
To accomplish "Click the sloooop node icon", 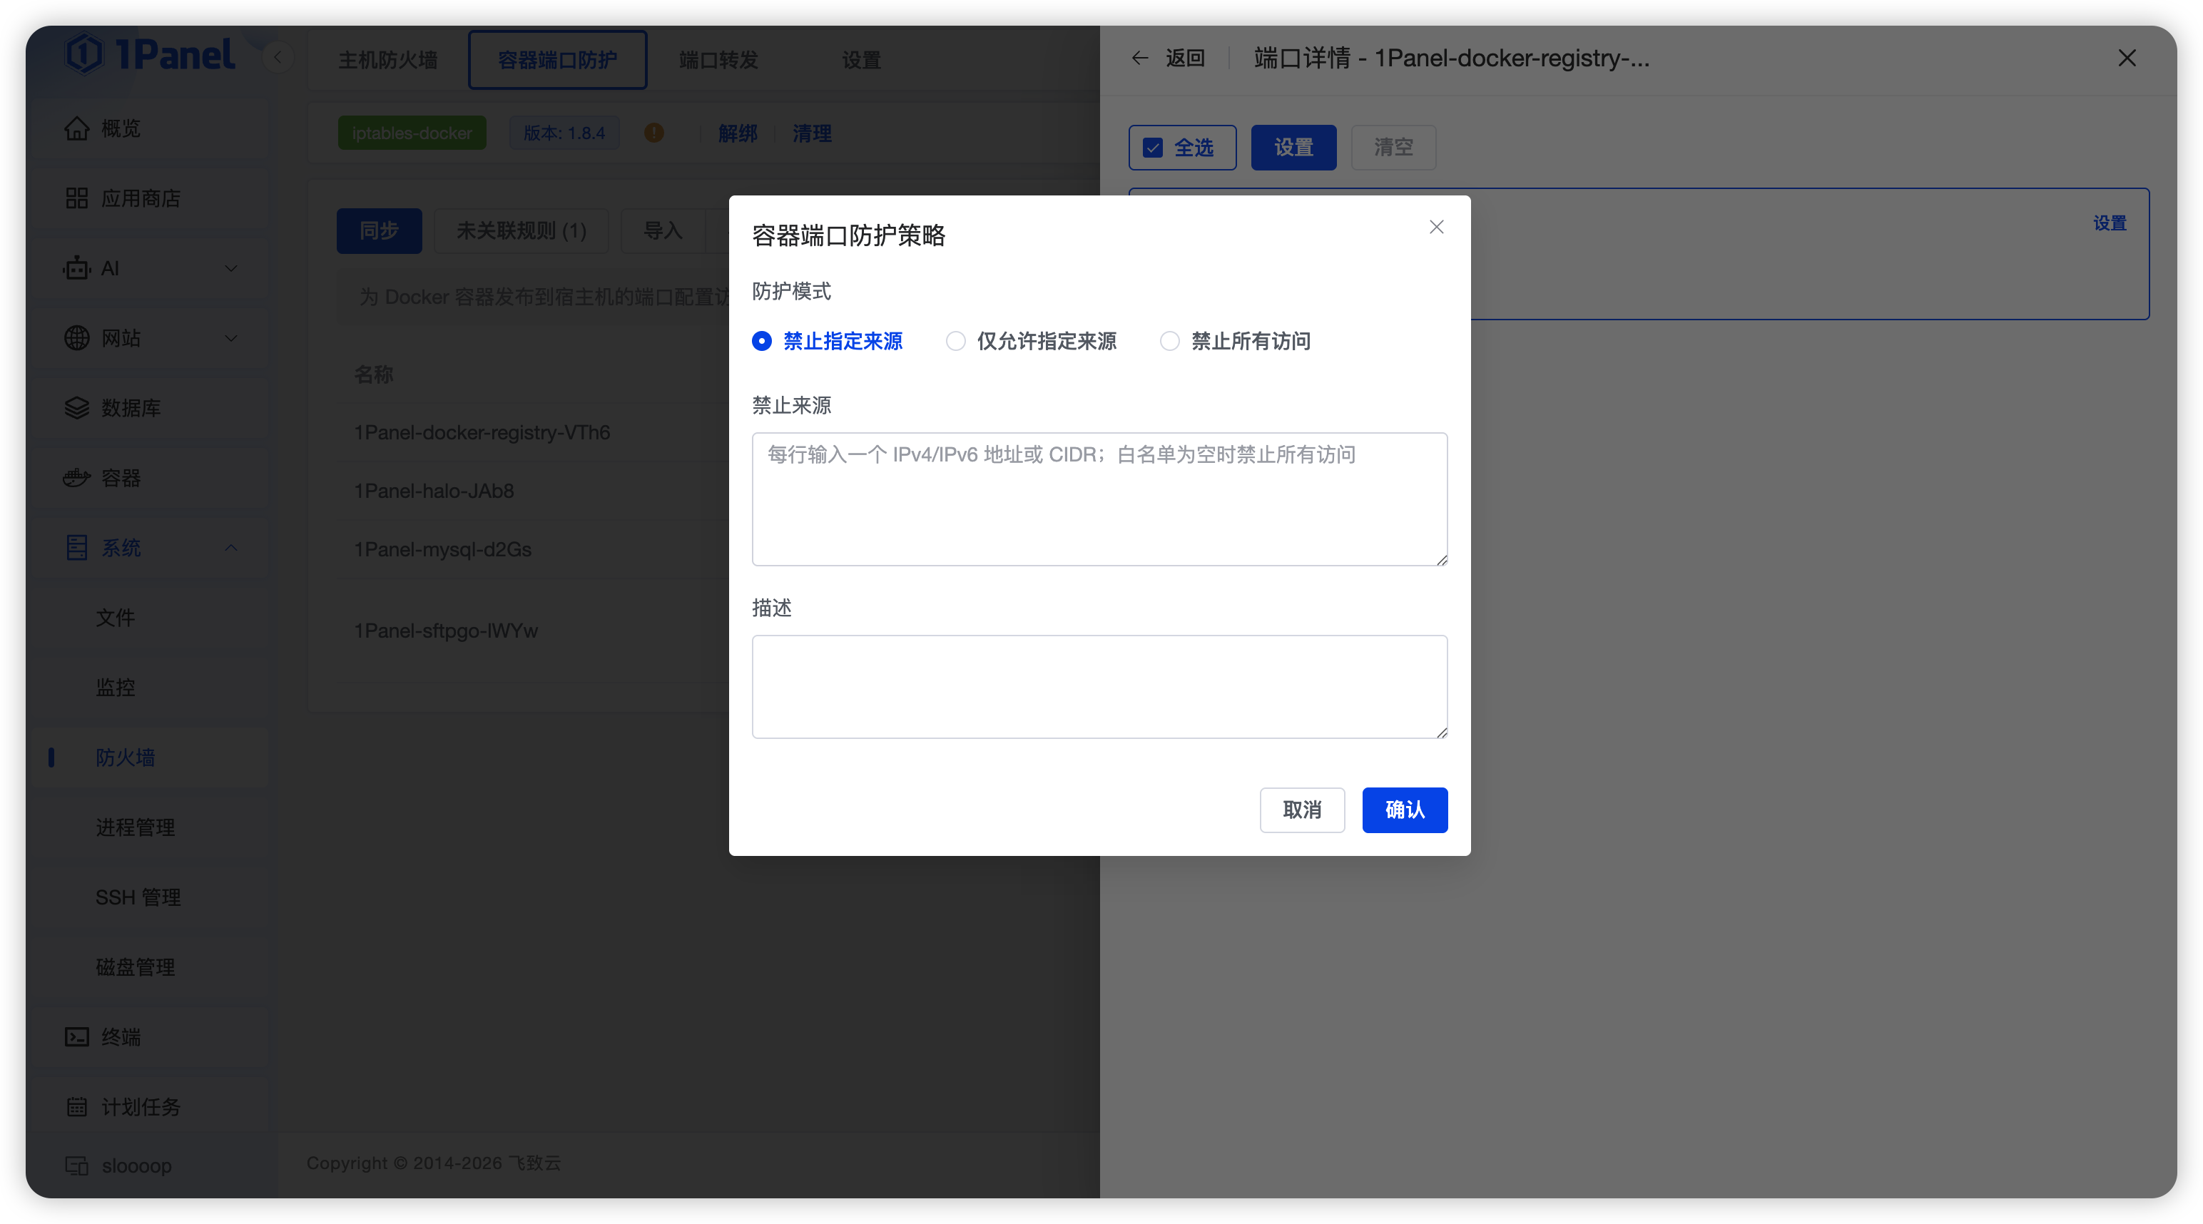I will coord(76,1165).
